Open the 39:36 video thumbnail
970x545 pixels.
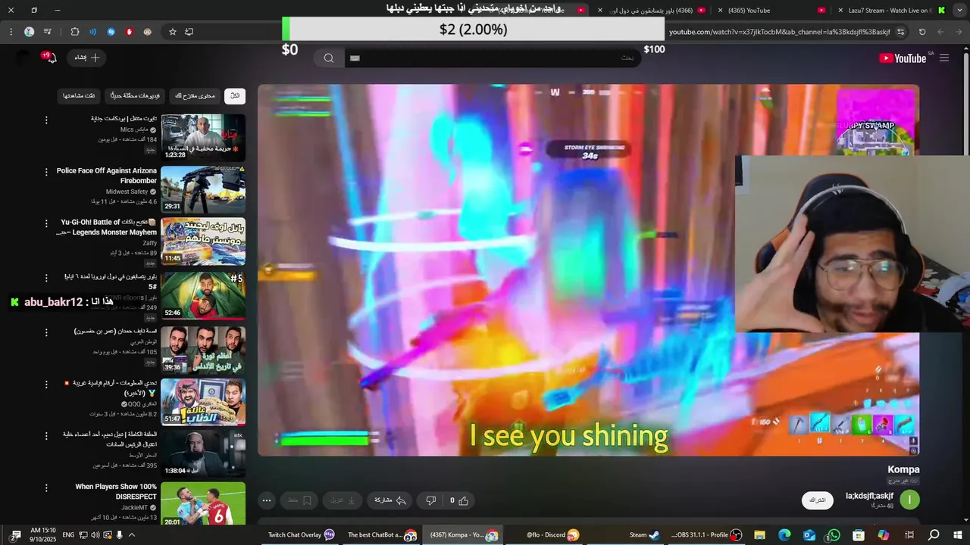[203, 349]
